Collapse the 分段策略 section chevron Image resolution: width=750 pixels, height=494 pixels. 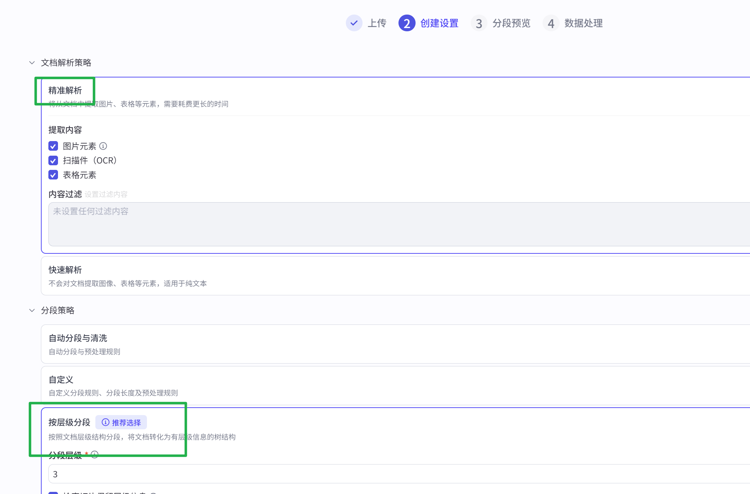(32, 310)
